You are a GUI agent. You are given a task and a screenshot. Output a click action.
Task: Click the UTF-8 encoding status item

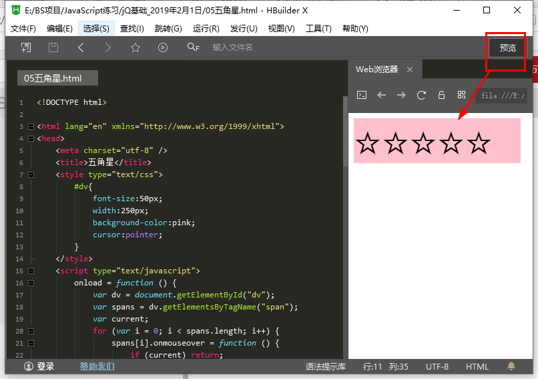click(x=437, y=366)
